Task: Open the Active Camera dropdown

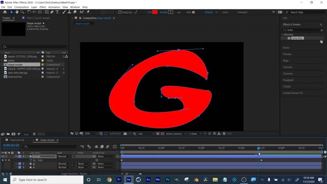Action: click(176, 133)
